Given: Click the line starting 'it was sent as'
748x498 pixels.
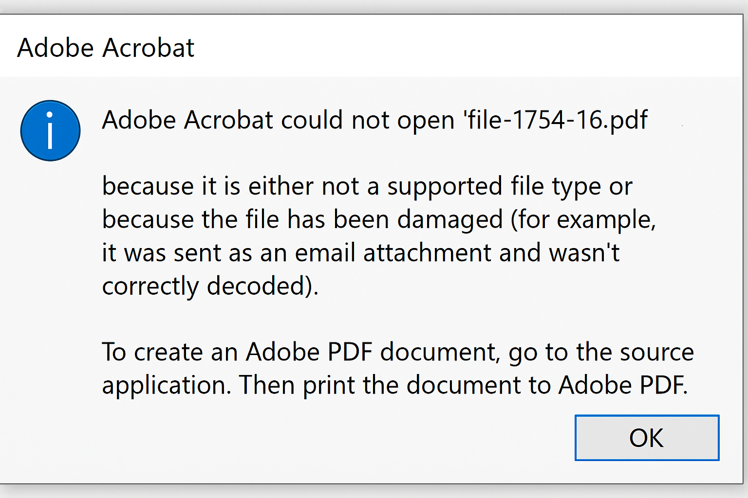Looking at the screenshot, I should click(360, 253).
